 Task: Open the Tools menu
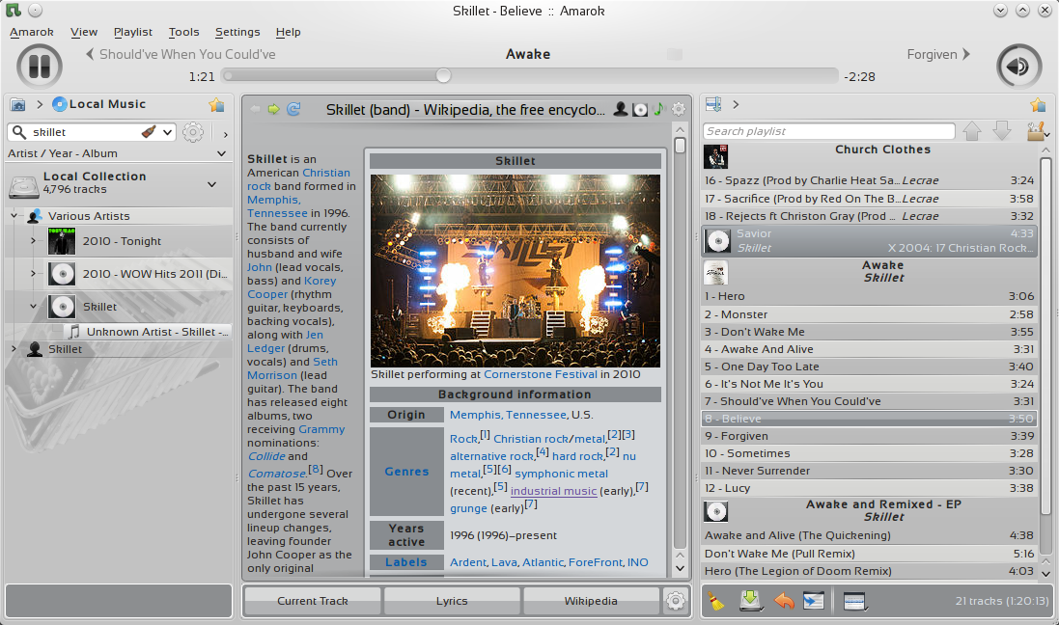[x=183, y=32]
